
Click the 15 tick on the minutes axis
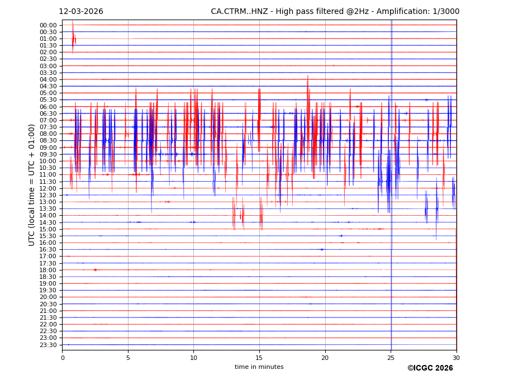pyautogui.click(x=259, y=358)
